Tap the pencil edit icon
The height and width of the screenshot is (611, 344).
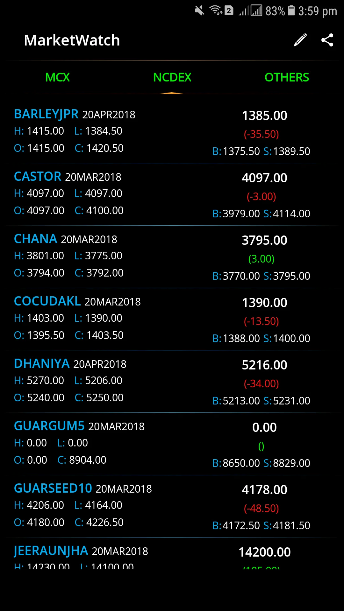point(300,40)
